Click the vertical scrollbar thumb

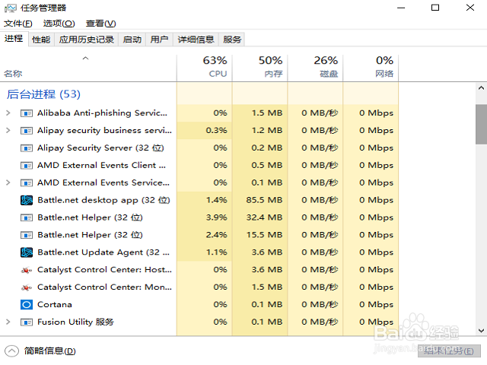[481, 124]
